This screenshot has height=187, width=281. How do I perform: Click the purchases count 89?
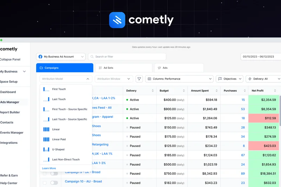[243, 173]
